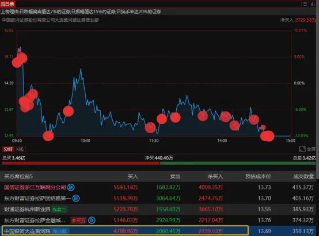319x236 pixels.
Task: Click round blue badge in 东方财富证券拉萨金融城 row
Action: click(92, 220)
